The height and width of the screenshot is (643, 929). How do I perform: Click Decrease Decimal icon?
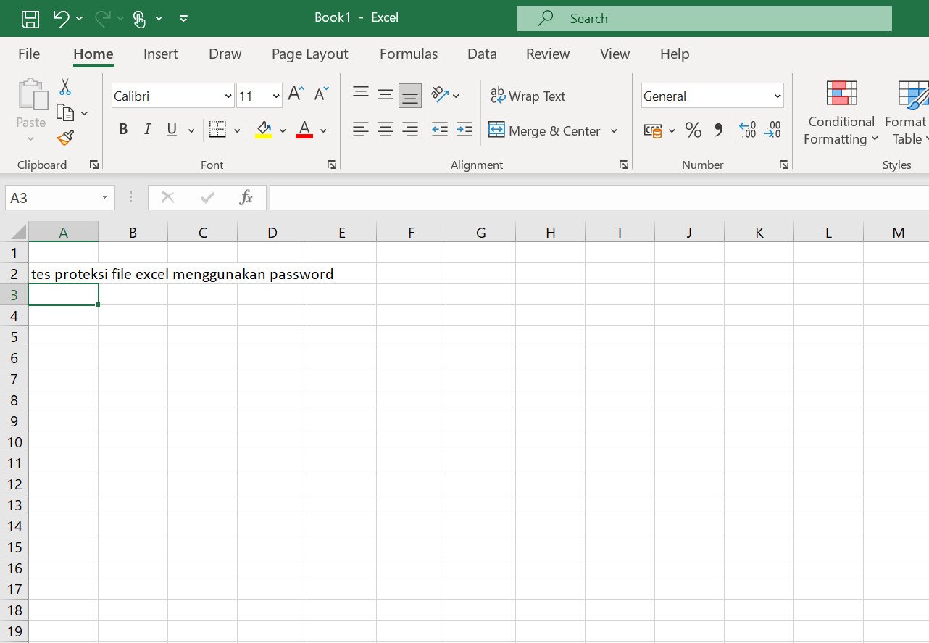coord(772,130)
